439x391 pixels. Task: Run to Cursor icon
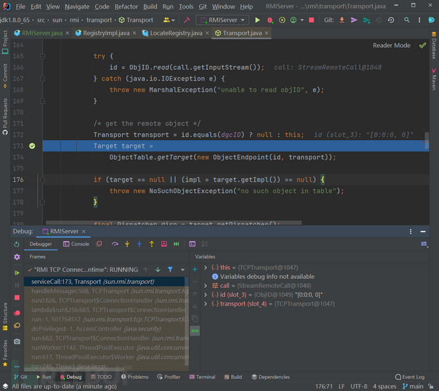(176, 244)
